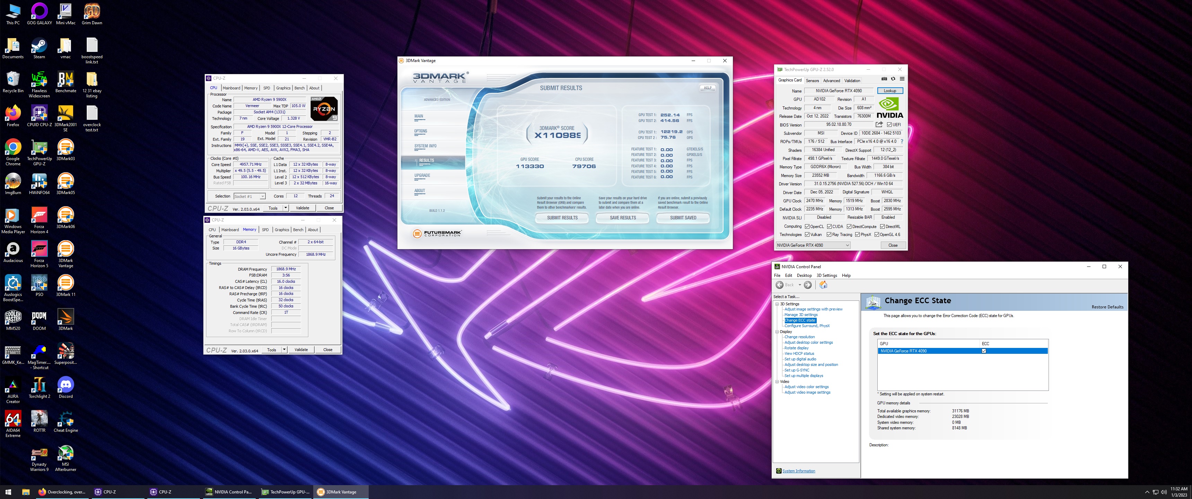1192x499 pixels.
Task: Select ImgBurn desktop icon
Action: [x=13, y=184]
